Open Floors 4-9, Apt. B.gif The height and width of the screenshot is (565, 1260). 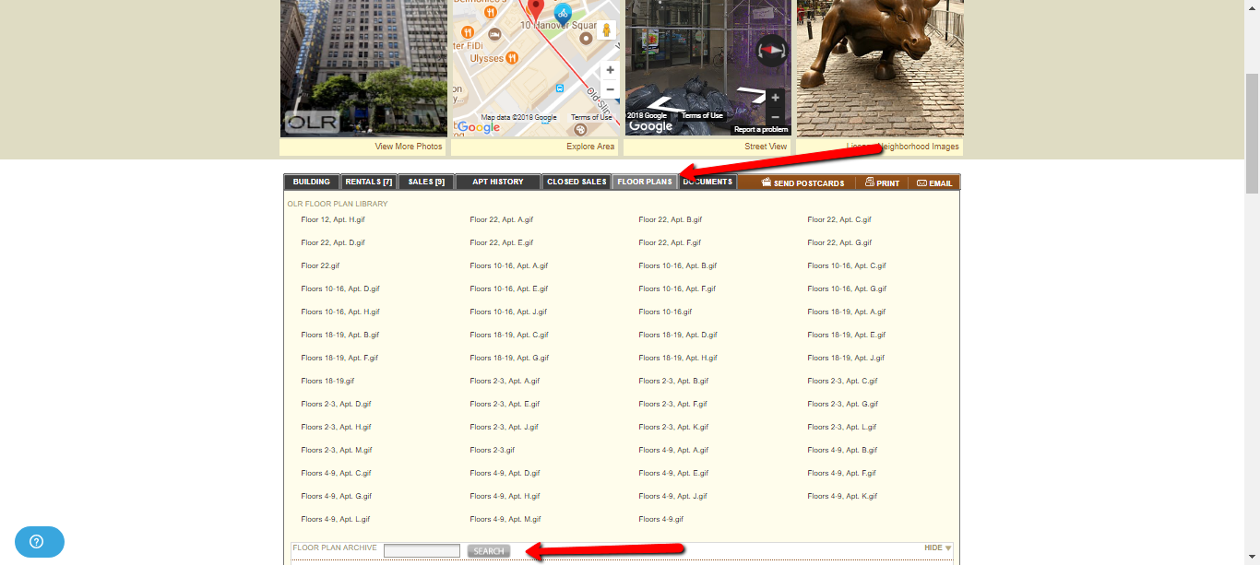(842, 450)
